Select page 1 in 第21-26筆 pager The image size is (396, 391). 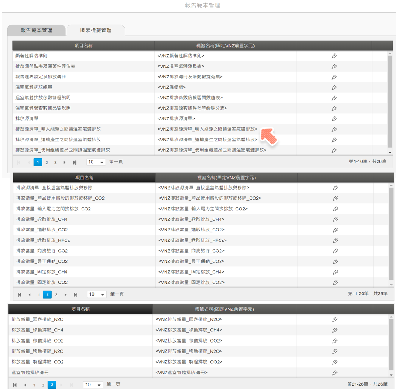coord(34,385)
